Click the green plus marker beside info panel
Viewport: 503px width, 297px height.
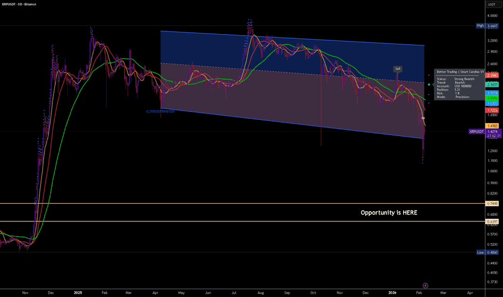pos(429,85)
